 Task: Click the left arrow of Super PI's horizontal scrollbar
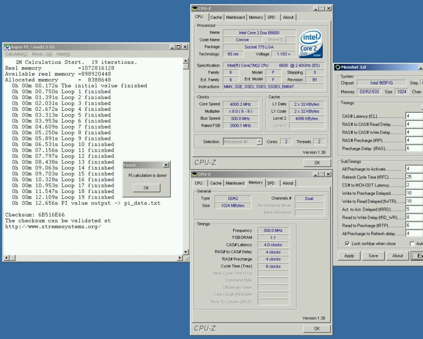[7, 258]
